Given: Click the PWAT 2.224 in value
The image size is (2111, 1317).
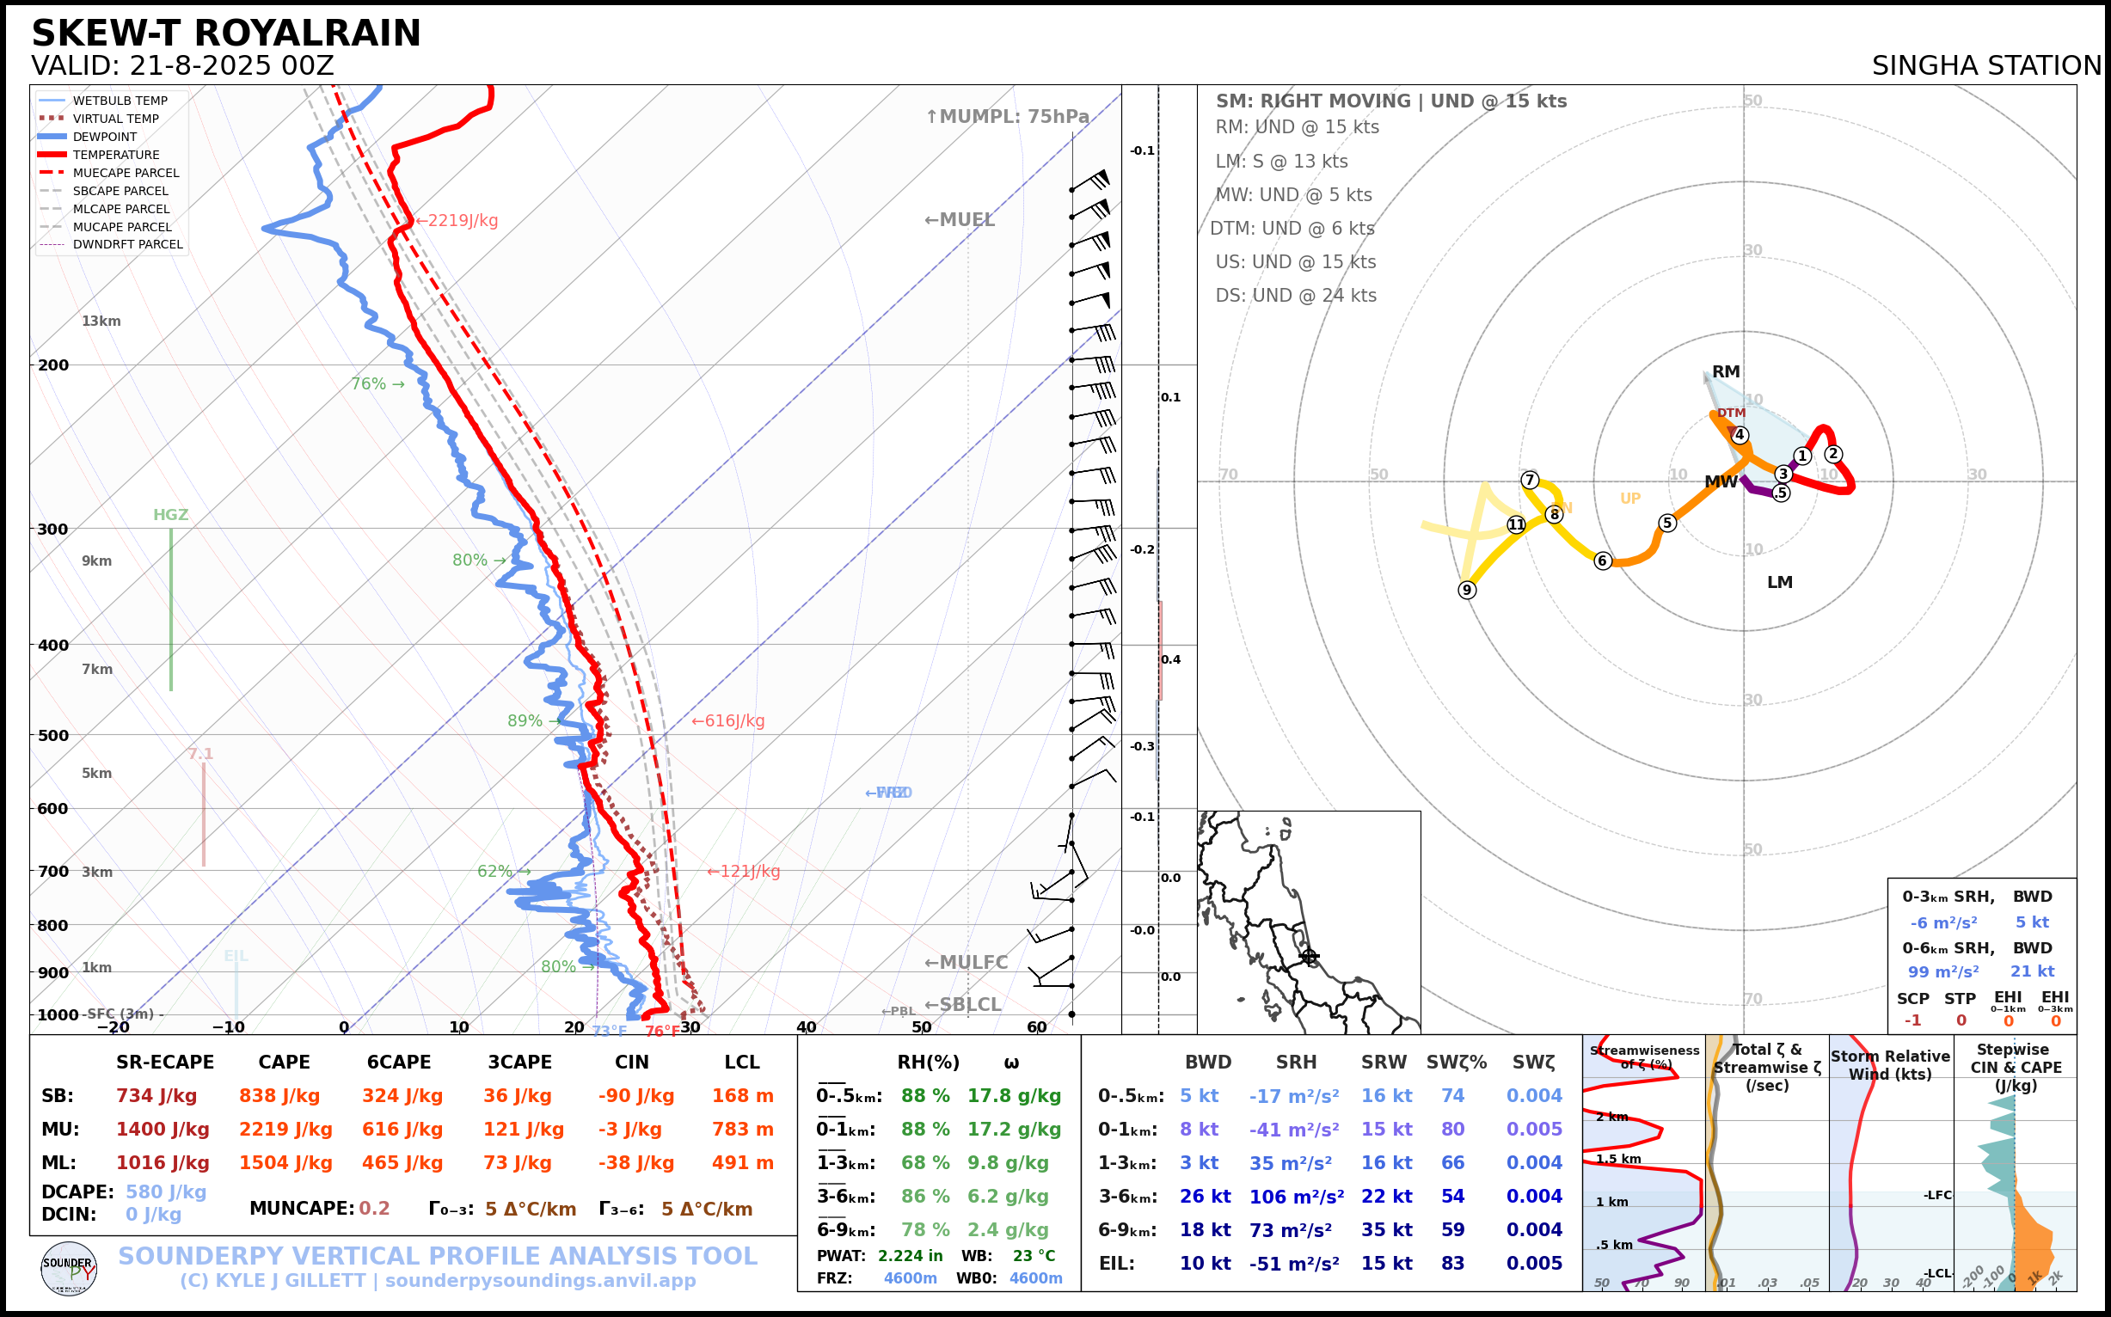Looking at the screenshot, I should coord(910,1256).
